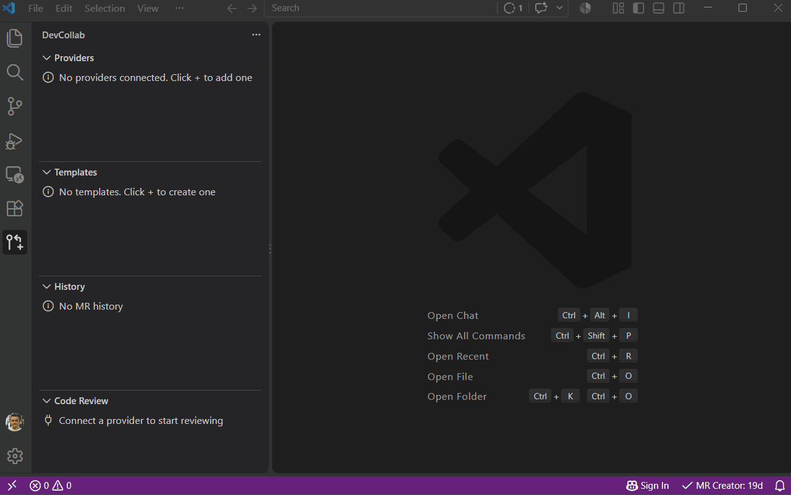791x495 pixels.
Task: Open the Run and Debug view
Action: [x=15, y=141]
